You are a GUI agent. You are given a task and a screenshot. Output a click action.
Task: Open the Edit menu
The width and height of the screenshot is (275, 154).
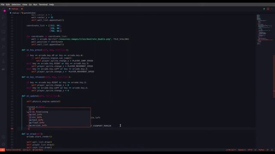(8, 5)
